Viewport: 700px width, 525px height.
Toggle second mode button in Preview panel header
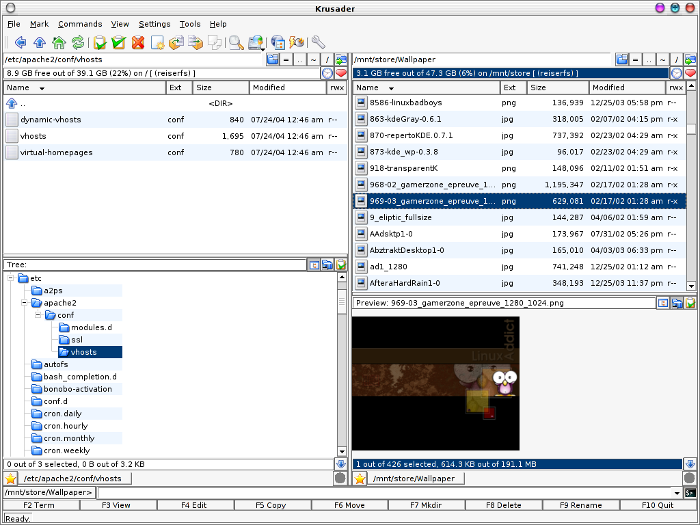tap(677, 303)
